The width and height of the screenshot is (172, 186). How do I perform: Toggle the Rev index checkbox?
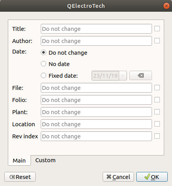point(157,136)
